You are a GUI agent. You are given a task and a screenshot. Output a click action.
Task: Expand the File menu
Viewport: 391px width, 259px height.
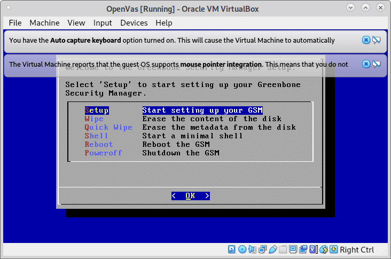pyautogui.click(x=15, y=22)
